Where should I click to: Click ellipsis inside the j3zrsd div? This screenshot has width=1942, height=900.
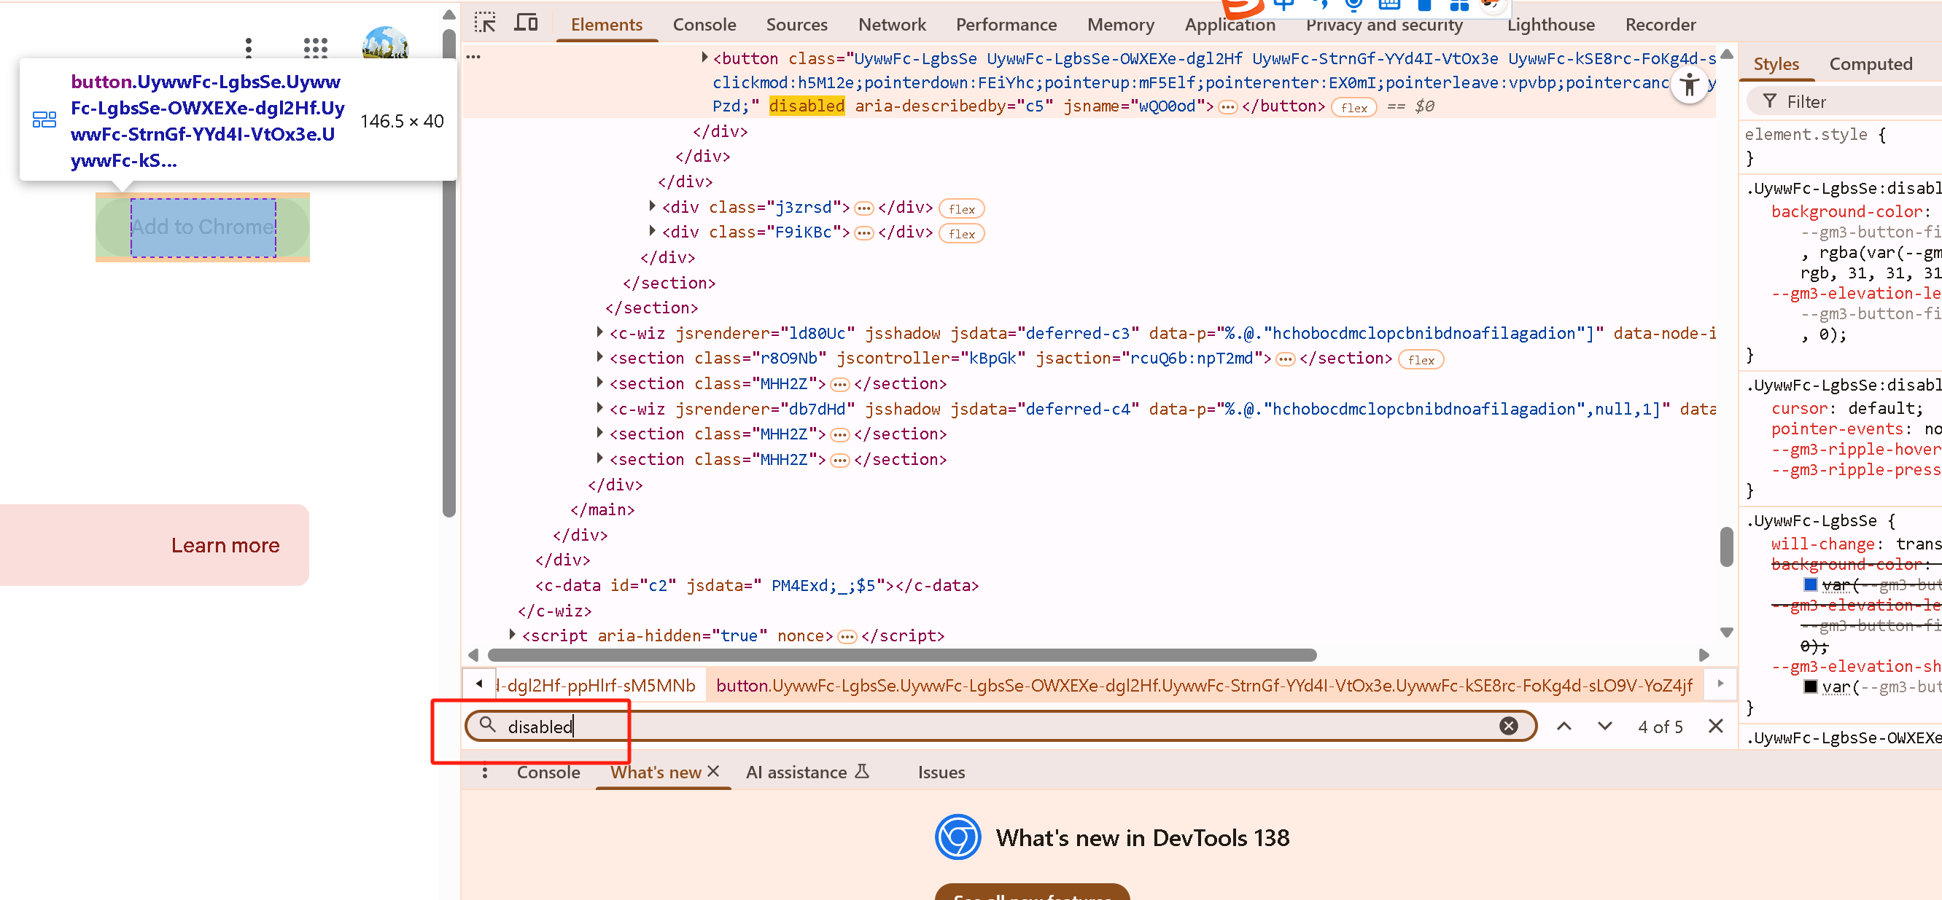pos(863,208)
